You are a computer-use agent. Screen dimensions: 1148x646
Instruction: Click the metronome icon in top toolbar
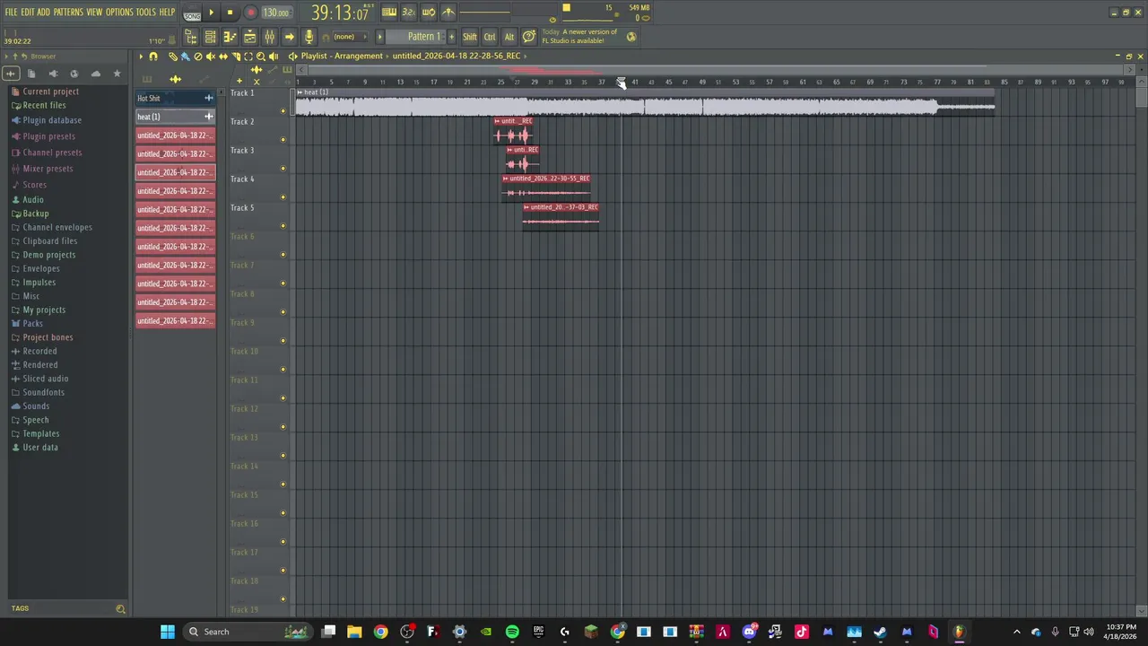pyautogui.click(x=448, y=12)
